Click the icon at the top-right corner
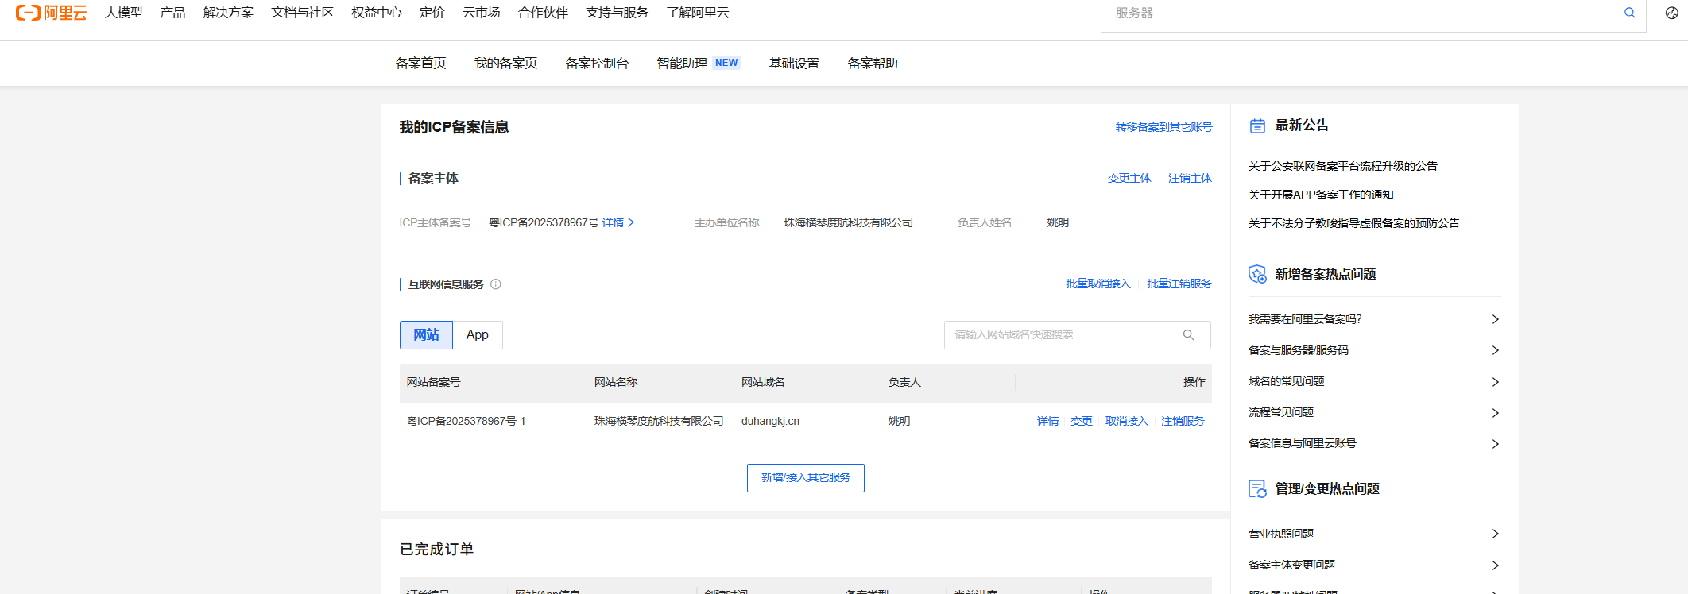 pos(1671,13)
